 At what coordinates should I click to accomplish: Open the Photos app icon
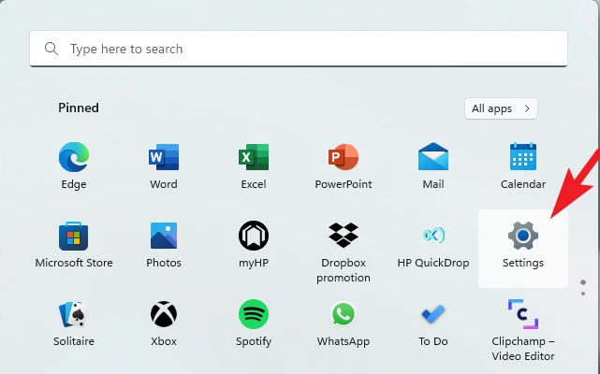pos(164,236)
